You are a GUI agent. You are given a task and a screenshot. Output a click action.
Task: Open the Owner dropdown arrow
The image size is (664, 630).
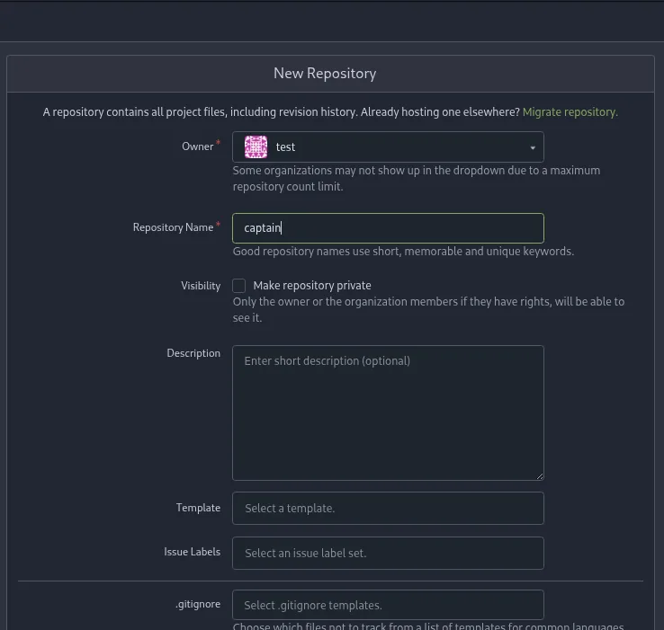tap(533, 147)
